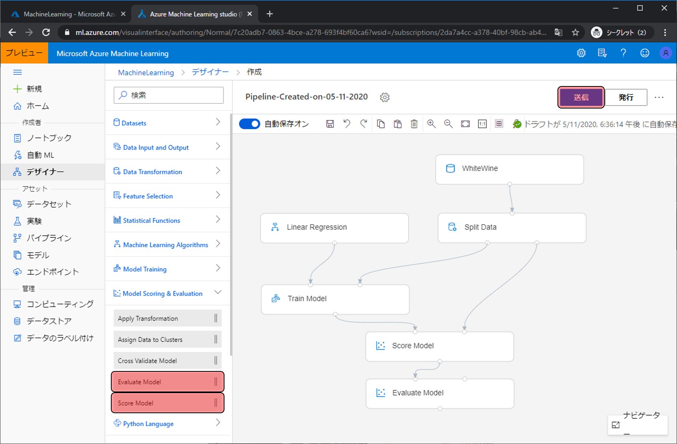677x444 pixels.
Task: Click the paste clipboard toolbar icon
Action: point(397,124)
